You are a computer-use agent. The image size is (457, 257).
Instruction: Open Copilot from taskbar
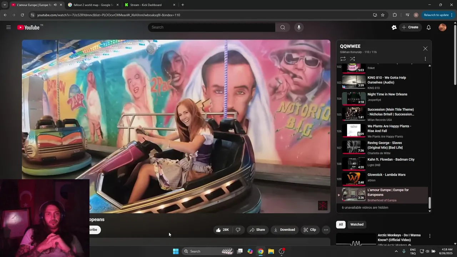click(x=250, y=251)
